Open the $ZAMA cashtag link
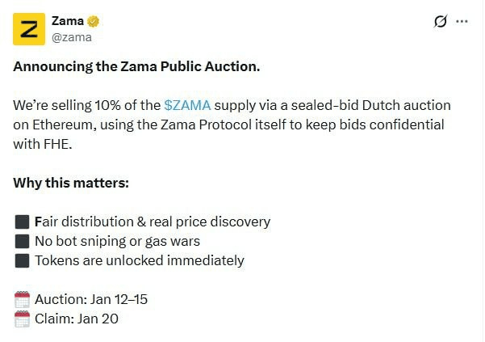 tap(187, 106)
